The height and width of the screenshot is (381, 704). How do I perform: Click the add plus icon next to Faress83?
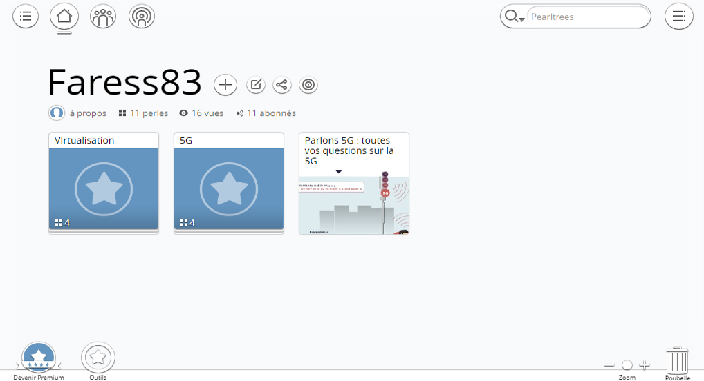coord(225,85)
